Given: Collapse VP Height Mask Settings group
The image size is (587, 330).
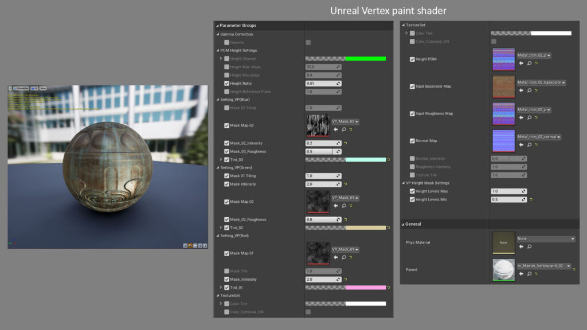Looking at the screenshot, I should 404,183.
